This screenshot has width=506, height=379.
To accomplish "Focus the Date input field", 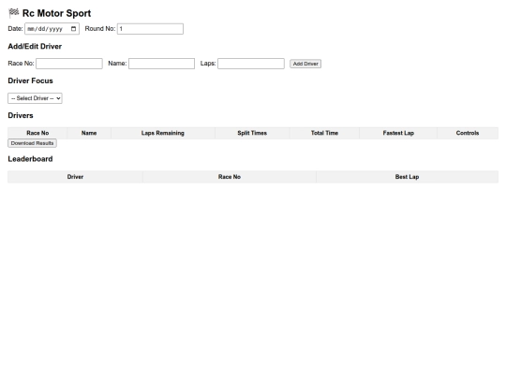I will 52,29.
